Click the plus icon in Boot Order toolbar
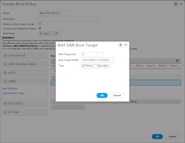The width and height of the screenshot is (185, 143). [53, 61]
